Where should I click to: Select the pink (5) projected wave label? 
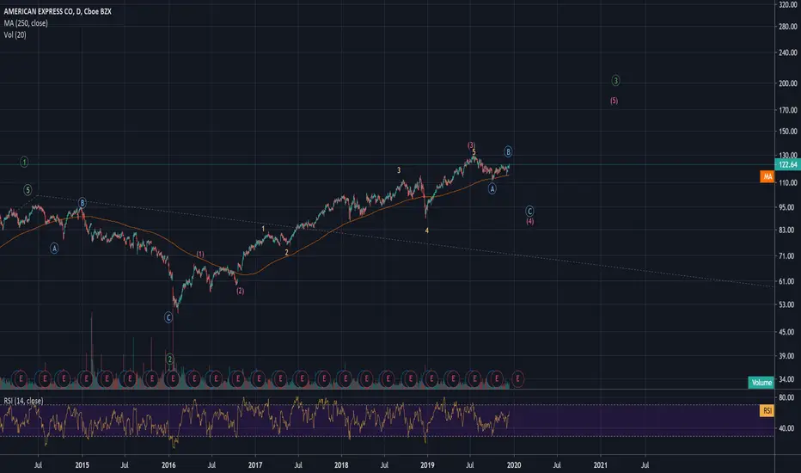614,101
